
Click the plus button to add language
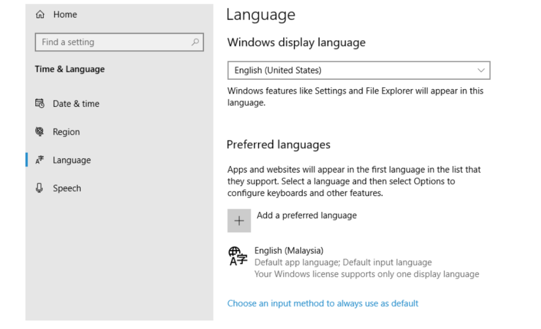click(x=239, y=221)
